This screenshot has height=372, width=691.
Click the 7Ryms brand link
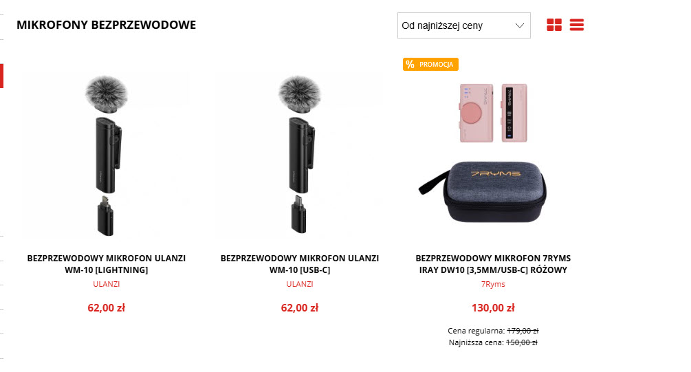click(493, 284)
